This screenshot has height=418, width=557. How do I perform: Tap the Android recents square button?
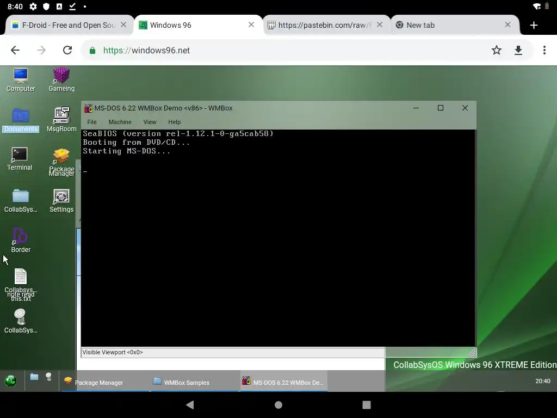pos(366,404)
